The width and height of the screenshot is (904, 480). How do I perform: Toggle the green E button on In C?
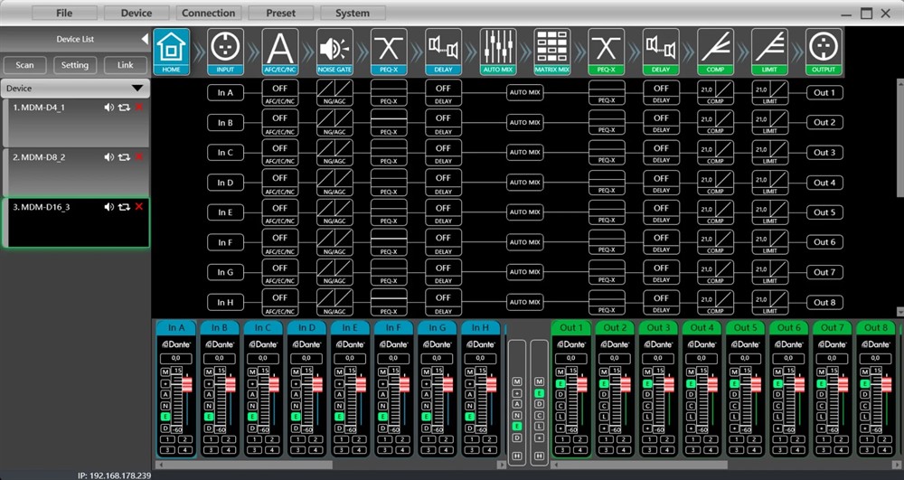pos(253,417)
